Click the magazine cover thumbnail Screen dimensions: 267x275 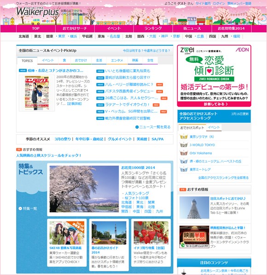(x=37, y=93)
